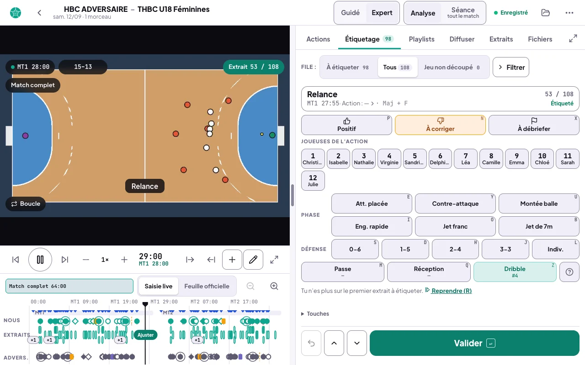Zoom in the timeline
Viewport: 585px width, 365px height.
click(x=274, y=286)
